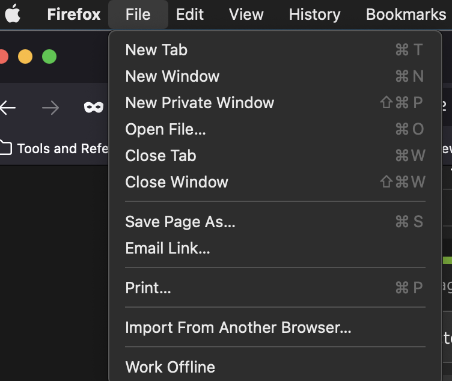The image size is (452, 381).
Task: Select New Private Window
Action: tap(200, 103)
